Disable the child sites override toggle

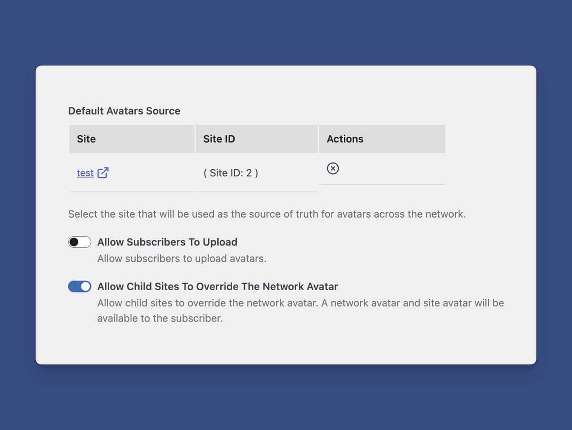tap(80, 286)
